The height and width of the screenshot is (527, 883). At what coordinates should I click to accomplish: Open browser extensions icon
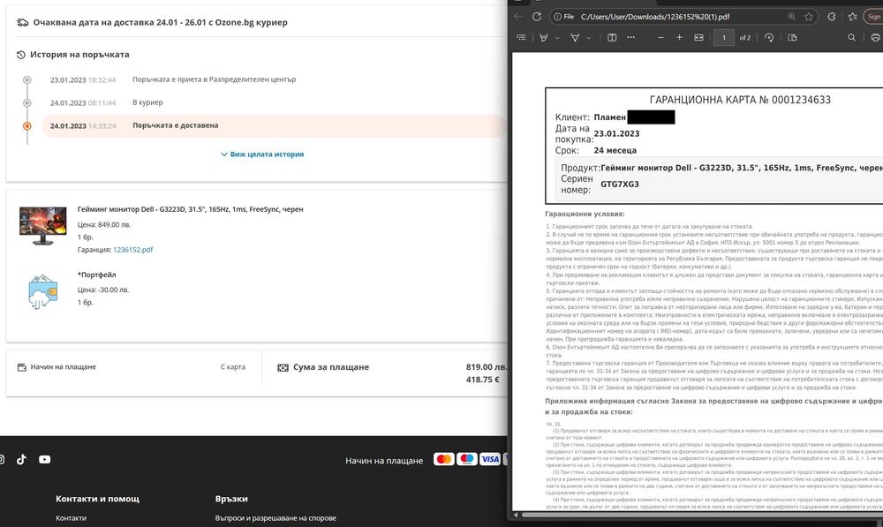[832, 16]
